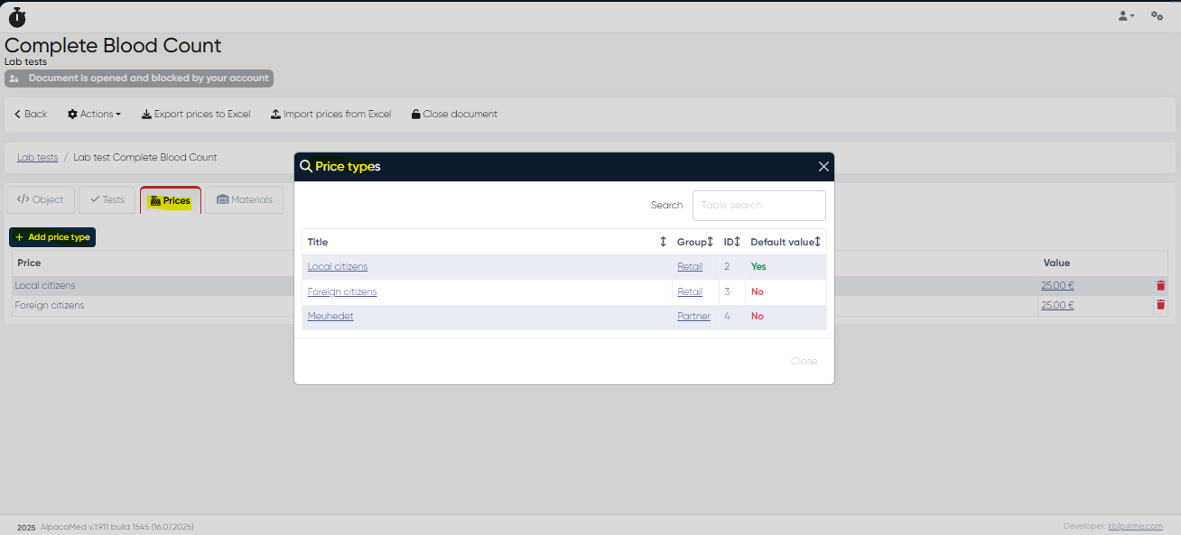1181x535 pixels.
Task: Close the Price types dialog with X
Action: (823, 167)
